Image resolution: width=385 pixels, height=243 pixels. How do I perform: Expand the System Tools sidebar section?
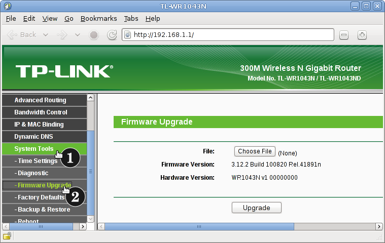tap(34, 149)
